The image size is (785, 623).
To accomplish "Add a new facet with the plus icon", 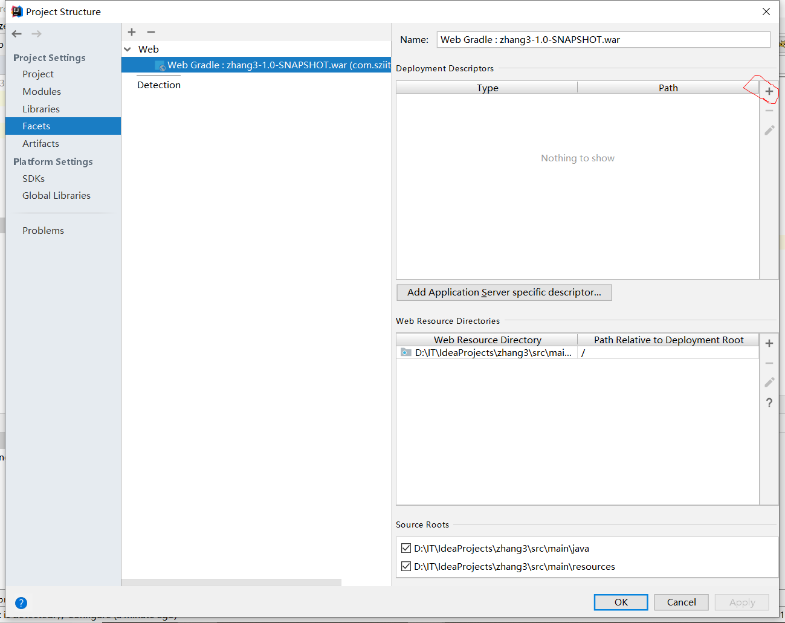I will pos(131,32).
